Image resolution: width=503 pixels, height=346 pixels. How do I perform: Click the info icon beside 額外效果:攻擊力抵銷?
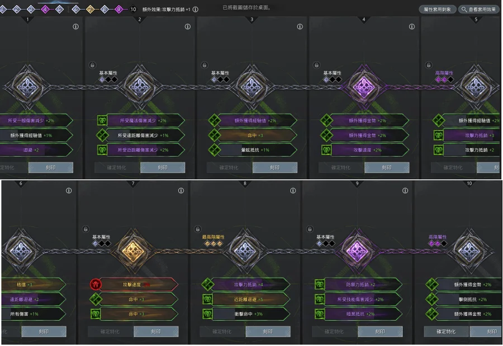point(195,9)
